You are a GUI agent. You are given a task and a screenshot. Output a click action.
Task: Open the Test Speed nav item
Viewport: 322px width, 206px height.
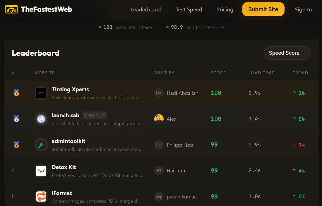[189, 10]
